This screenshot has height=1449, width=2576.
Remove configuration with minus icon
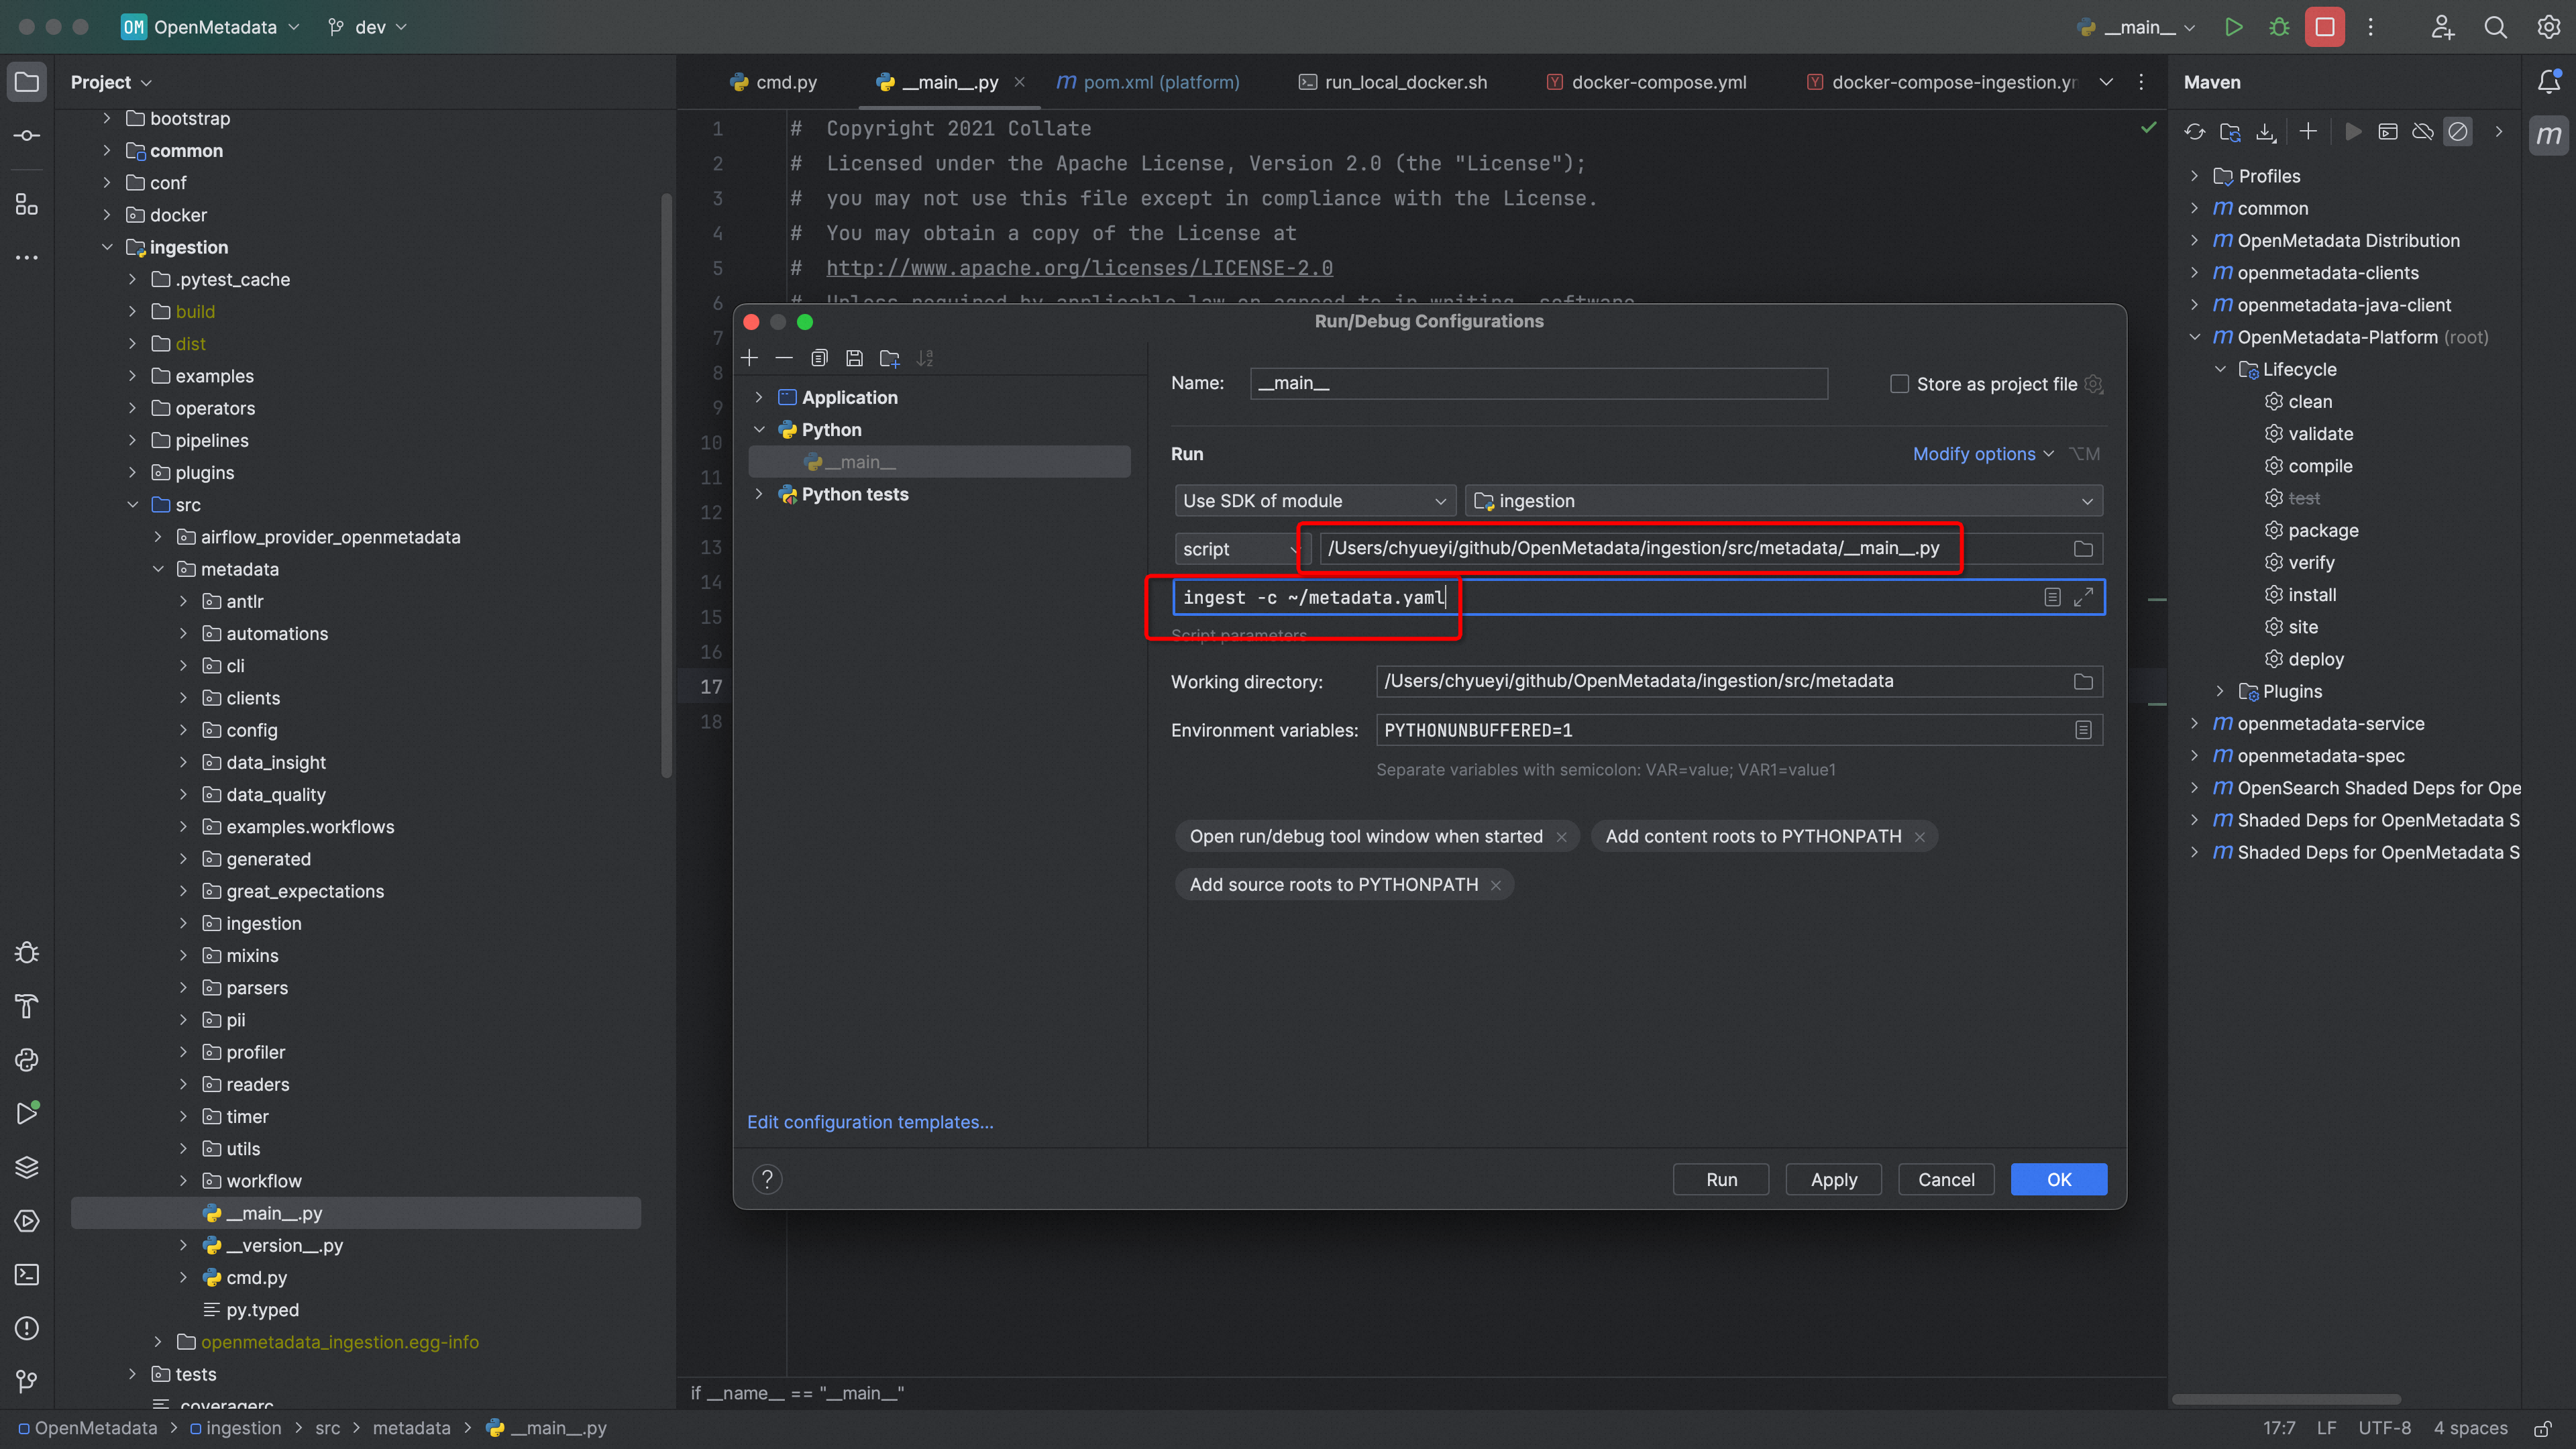click(x=784, y=358)
